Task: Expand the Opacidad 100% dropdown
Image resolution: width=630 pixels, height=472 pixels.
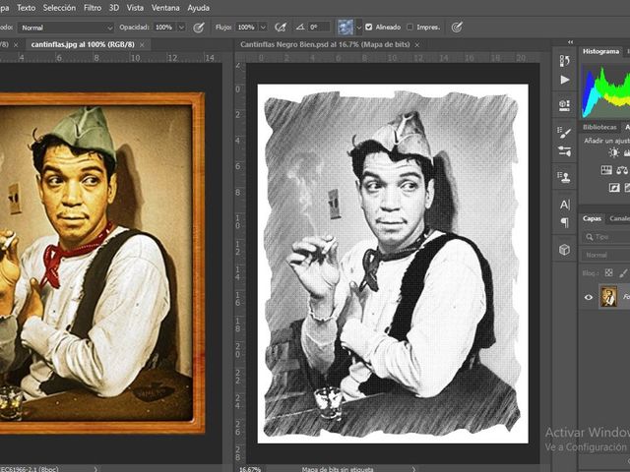Action: pos(181,28)
